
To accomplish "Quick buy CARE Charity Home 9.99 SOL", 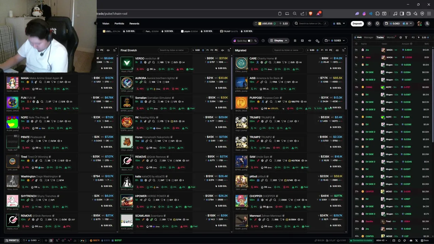I will coord(335,68).
